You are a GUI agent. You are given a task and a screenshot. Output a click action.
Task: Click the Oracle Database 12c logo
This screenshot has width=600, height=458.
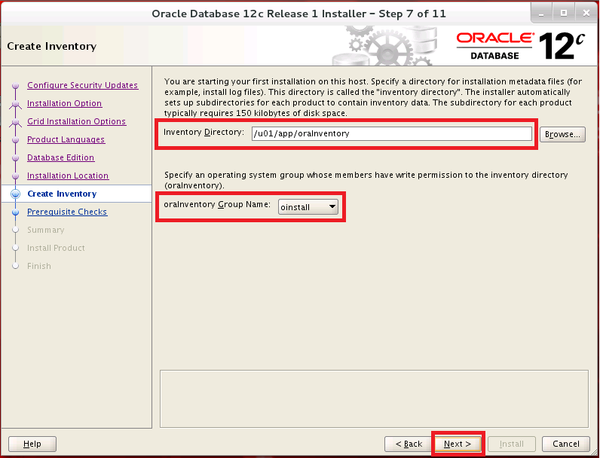tap(520, 46)
